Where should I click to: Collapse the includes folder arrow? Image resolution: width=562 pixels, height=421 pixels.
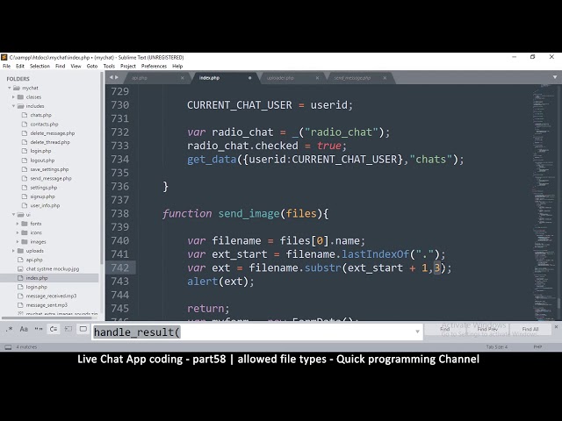click(14, 106)
